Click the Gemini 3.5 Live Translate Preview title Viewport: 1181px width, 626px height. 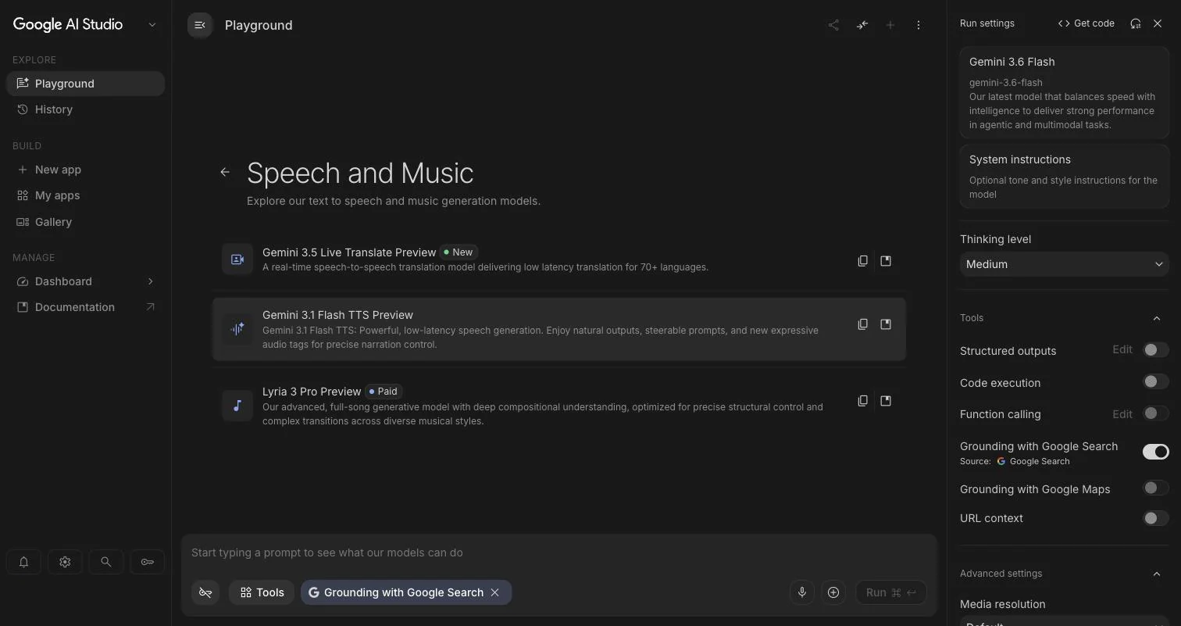click(349, 252)
